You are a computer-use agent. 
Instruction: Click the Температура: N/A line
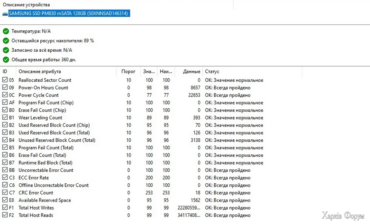point(31,31)
